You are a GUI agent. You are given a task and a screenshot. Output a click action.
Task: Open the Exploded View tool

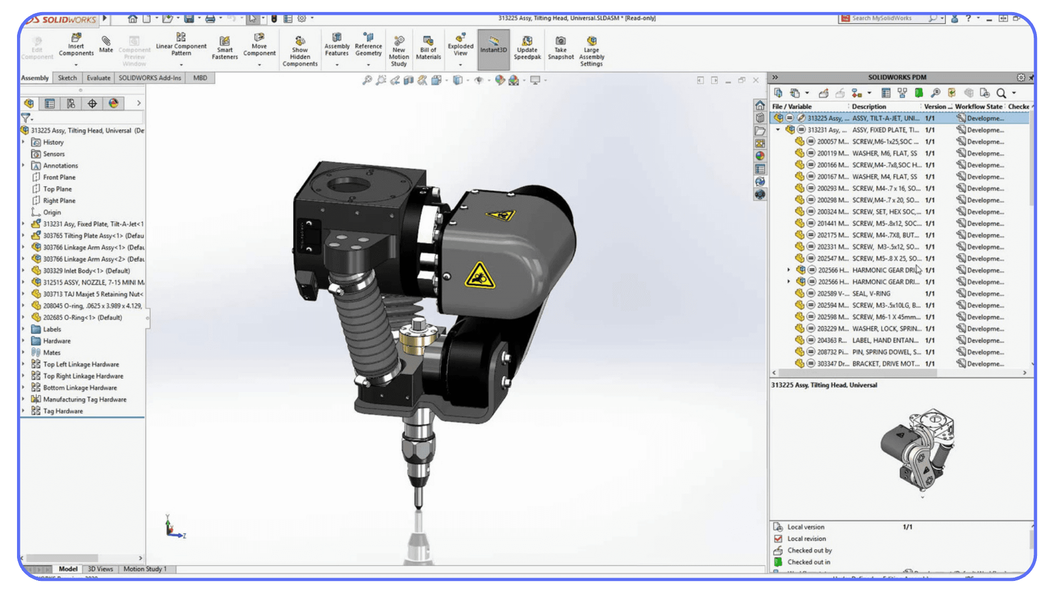point(460,47)
